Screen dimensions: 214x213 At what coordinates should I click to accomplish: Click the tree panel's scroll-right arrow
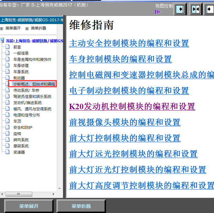click(x=53, y=194)
